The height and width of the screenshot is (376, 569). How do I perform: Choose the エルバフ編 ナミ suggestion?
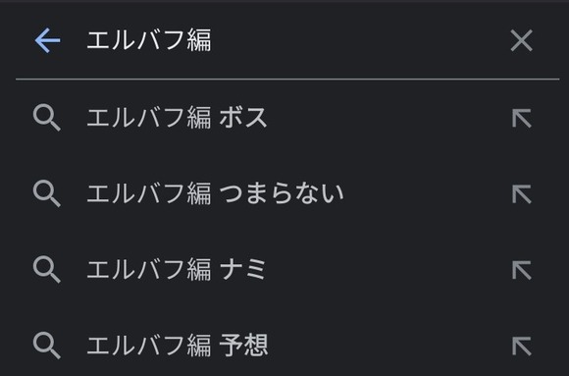tap(284, 270)
